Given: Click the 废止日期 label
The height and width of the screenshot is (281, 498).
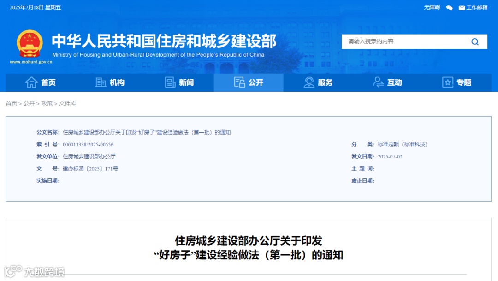Looking at the screenshot, I should point(363,181).
